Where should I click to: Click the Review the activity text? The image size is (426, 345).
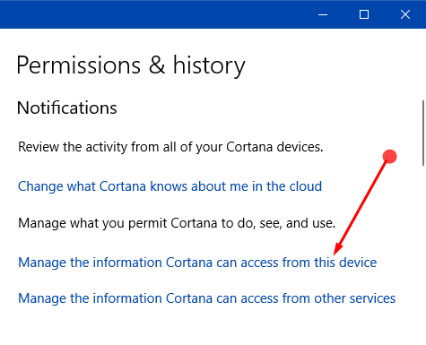pos(170,147)
